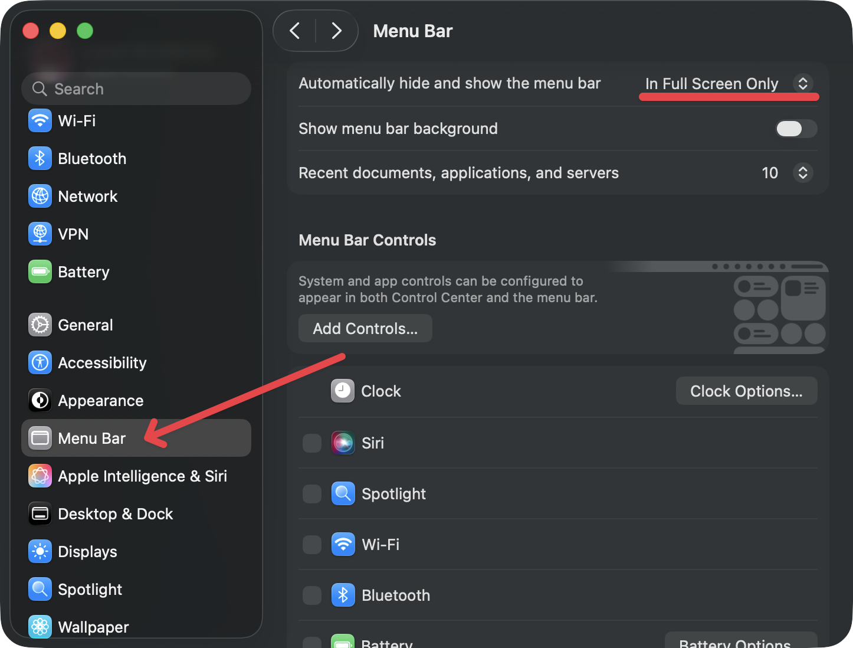Enable the Bluetooth menu bar checkbox
Viewport: 853px width, 648px height.
(x=312, y=595)
